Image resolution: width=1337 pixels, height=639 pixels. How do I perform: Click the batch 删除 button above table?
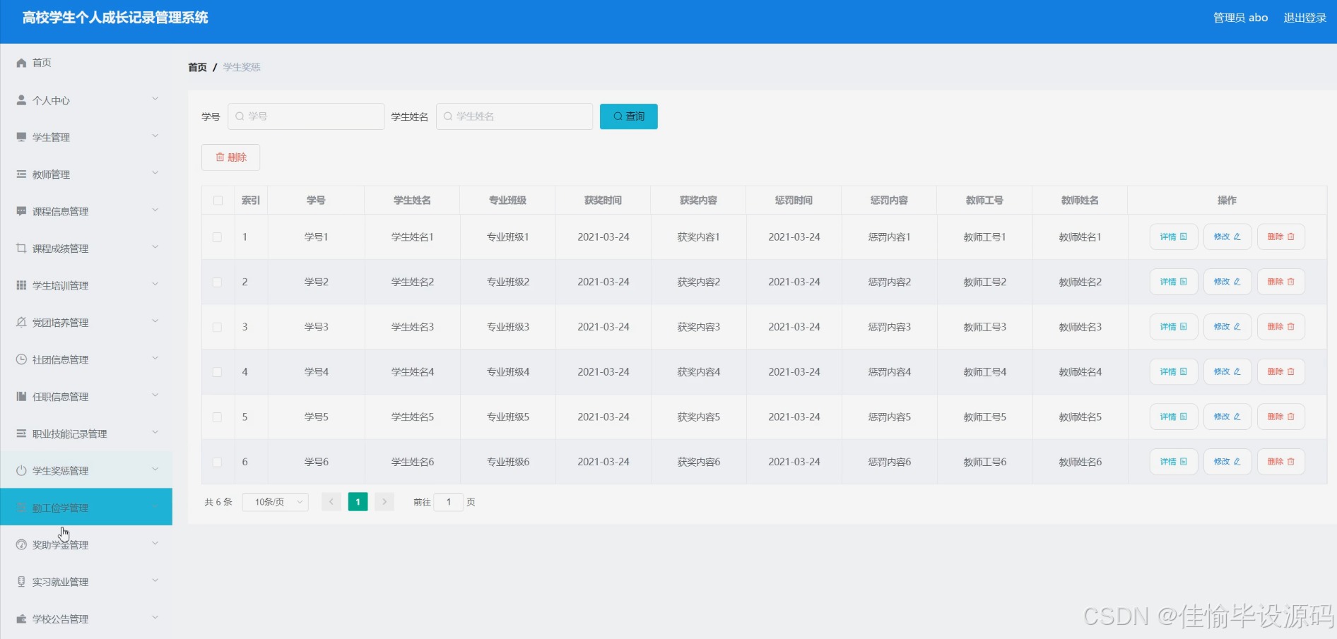231,157
